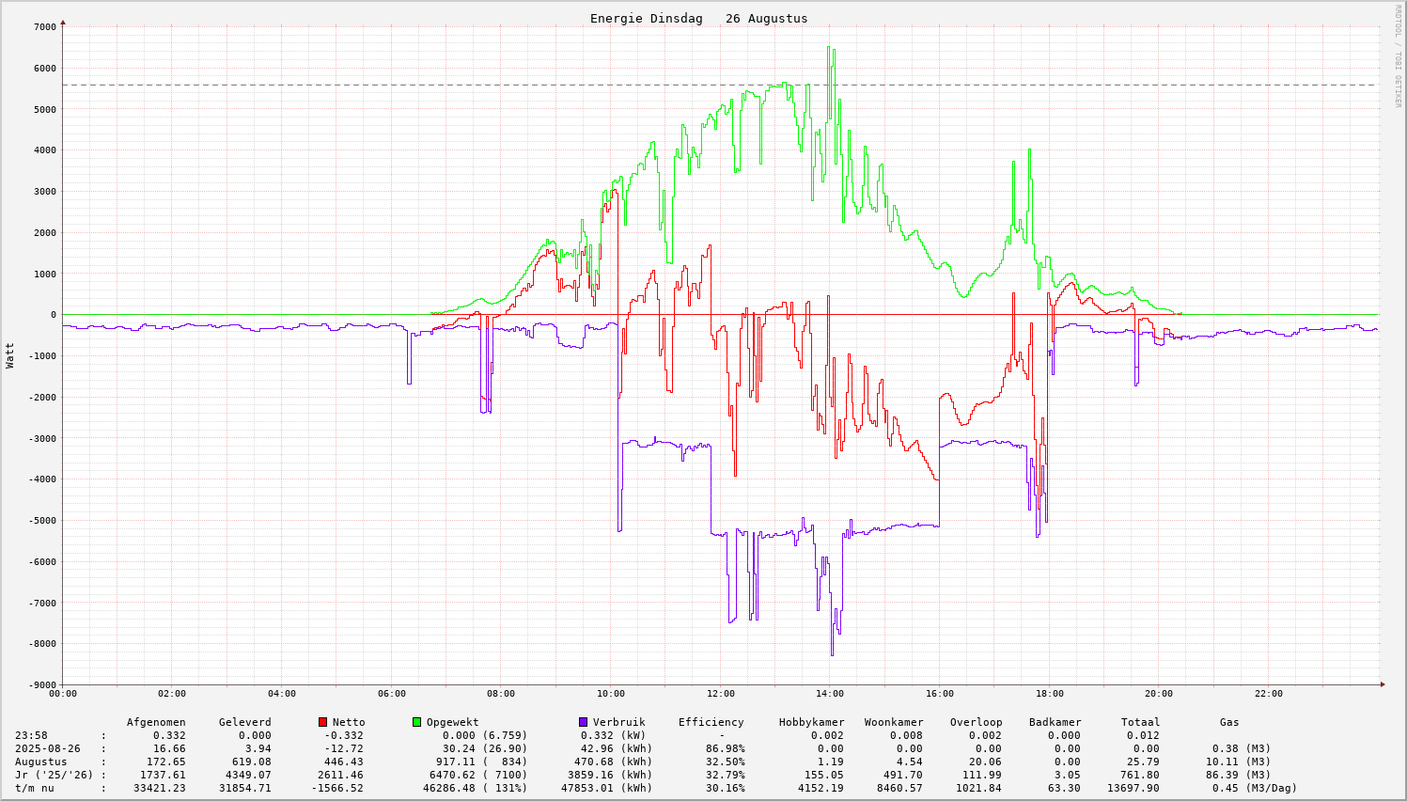Click the 12:00 time axis marker
Viewport: 1407px width, 801px height.
pyautogui.click(x=720, y=694)
